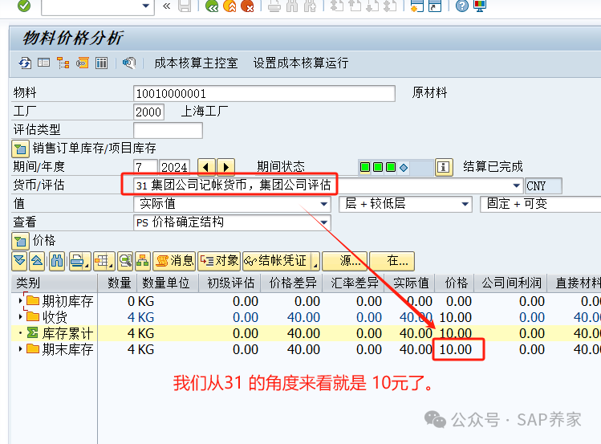Screen dimensions: 601x444
Task: Collapse the command field with « arrow
Action: coord(166,6)
